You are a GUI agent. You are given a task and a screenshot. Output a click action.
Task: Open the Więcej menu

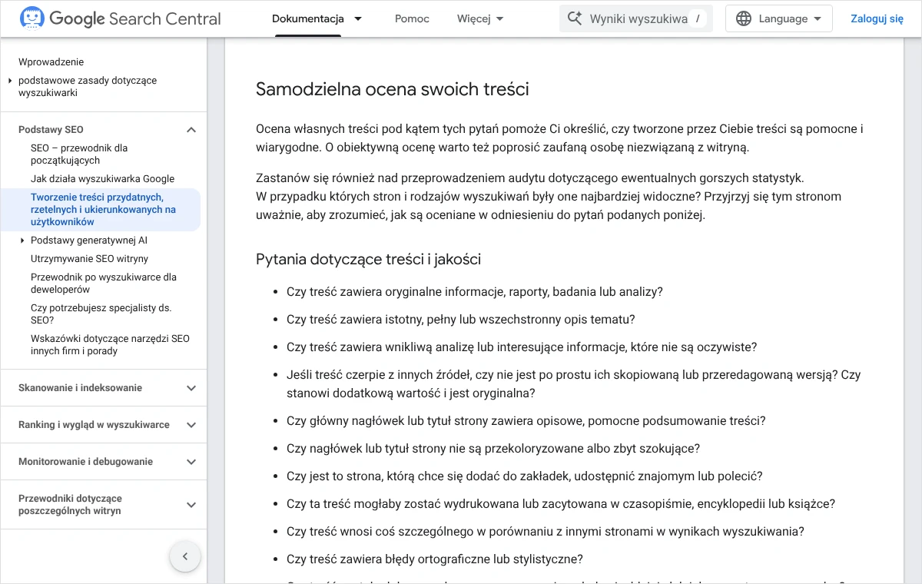click(x=480, y=18)
